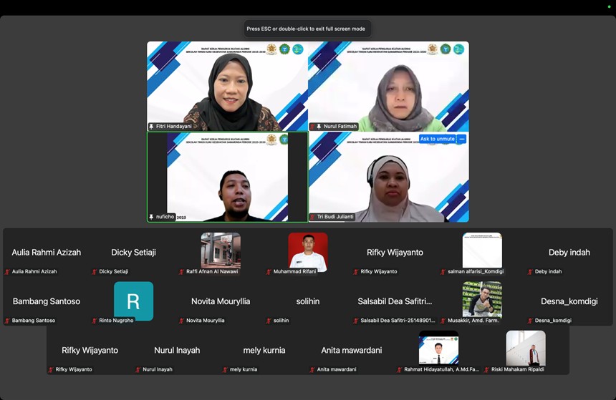Click the pin icon next to Nurul Fatimah's name
This screenshot has height=400, width=616.
[x=319, y=127]
